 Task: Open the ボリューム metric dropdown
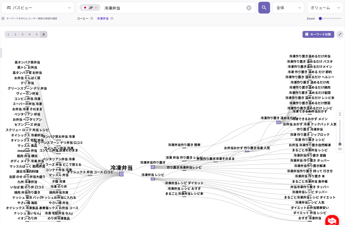pyautogui.click(x=325, y=7)
